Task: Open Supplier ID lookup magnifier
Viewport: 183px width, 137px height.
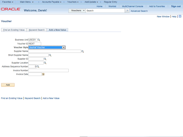Action: click(x=45, y=59)
